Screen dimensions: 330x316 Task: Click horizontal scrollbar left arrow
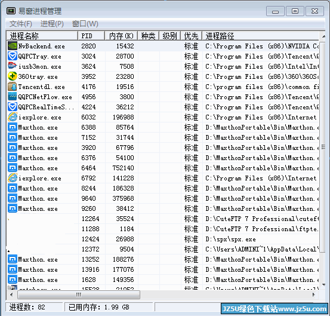click(11, 294)
